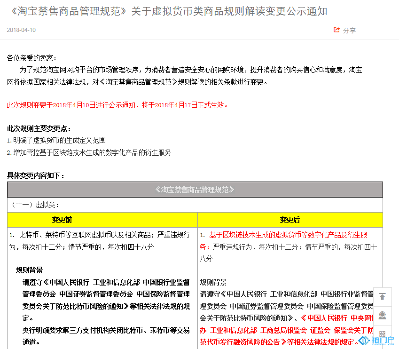
Task: Click the 比特币、莱特币 rule text in 变更前
Action: pos(100,241)
